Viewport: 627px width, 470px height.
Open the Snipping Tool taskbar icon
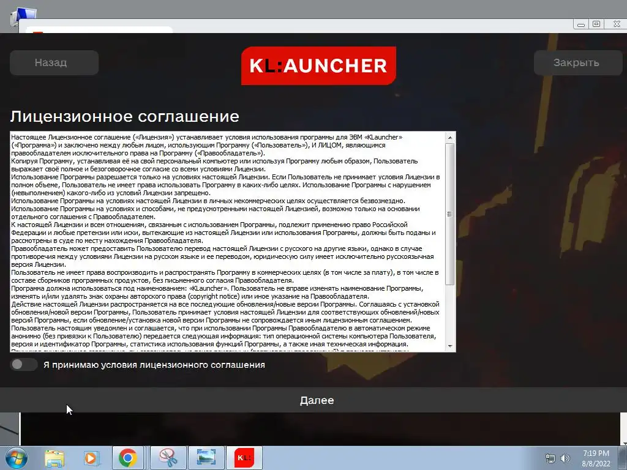(x=168, y=458)
